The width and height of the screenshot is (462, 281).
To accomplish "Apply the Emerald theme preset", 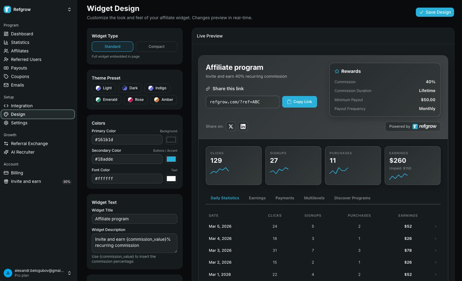I will point(106,99).
